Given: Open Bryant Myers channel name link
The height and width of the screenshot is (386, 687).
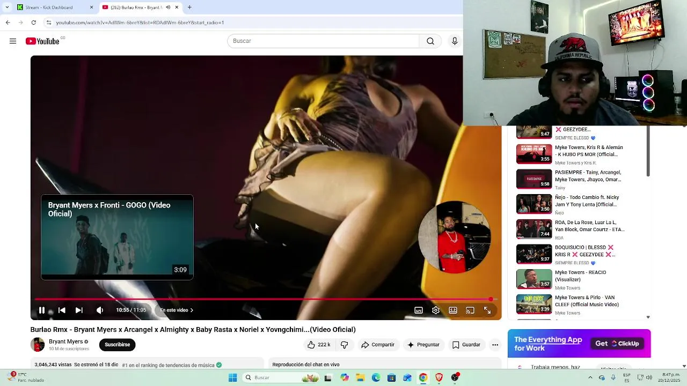Looking at the screenshot, I should (x=65, y=342).
